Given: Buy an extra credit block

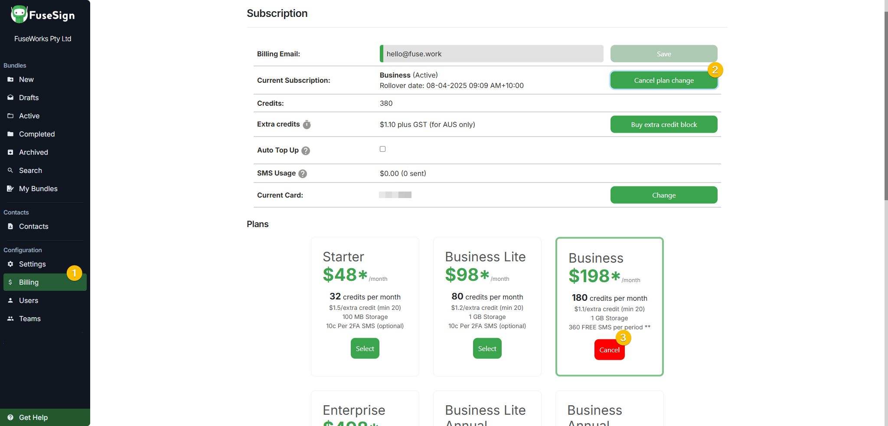Looking at the screenshot, I should (x=663, y=124).
